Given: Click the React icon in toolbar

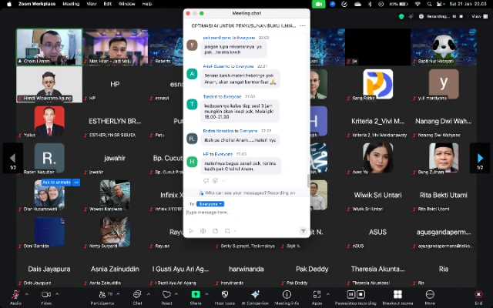Looking at the screenshot, I should click(166, 295).
